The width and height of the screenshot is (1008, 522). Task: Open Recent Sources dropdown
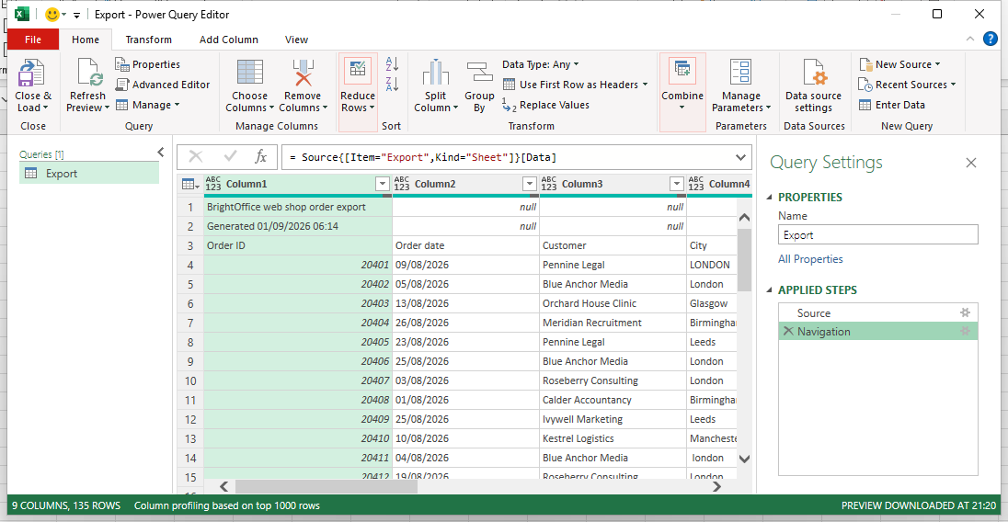tap(907, 85)
